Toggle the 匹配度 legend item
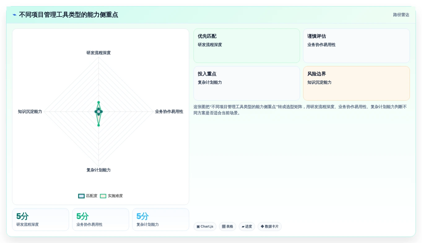 pos(88,196)
